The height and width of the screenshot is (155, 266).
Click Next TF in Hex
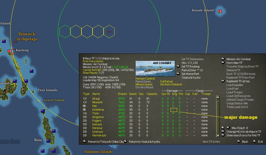(x=211, y=142)
